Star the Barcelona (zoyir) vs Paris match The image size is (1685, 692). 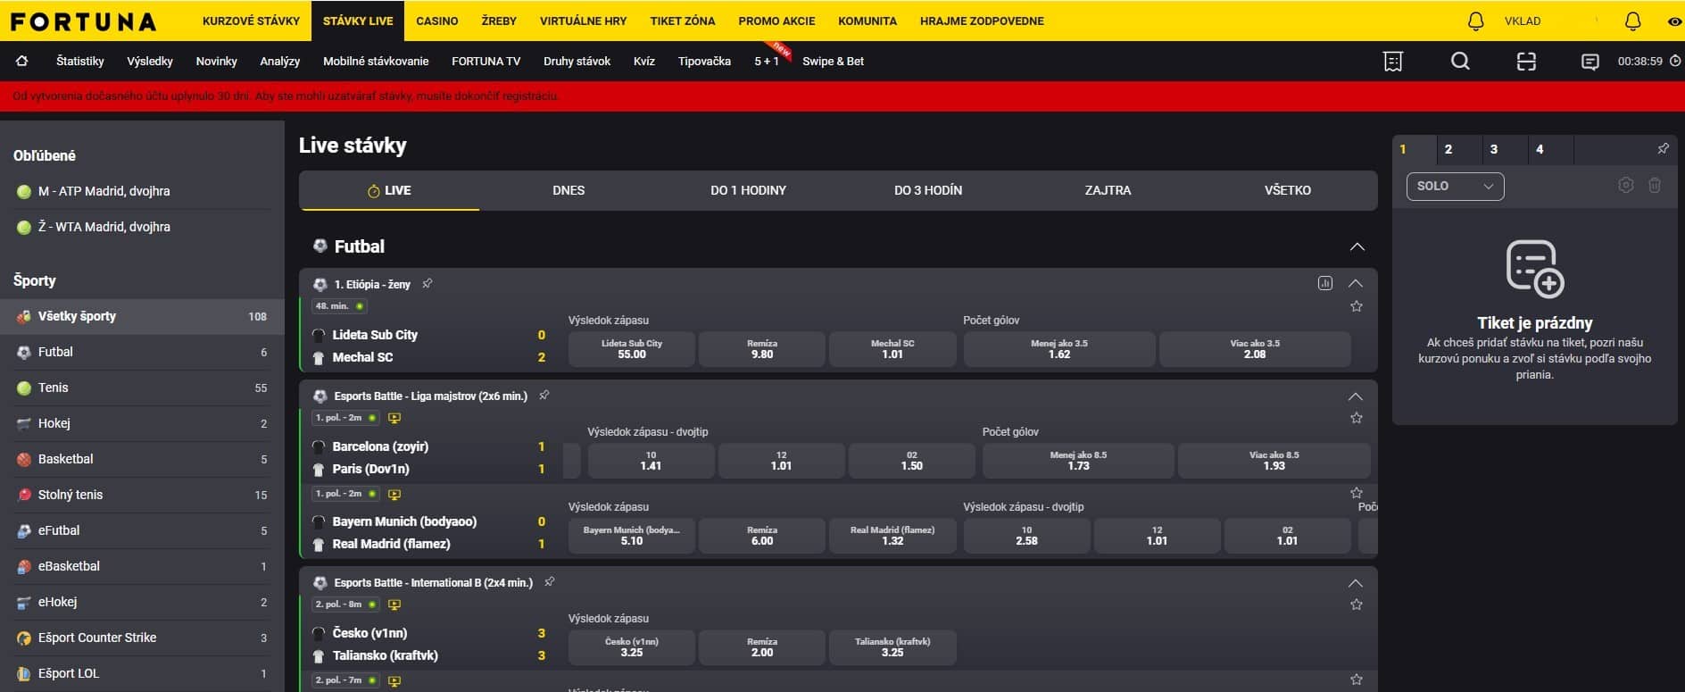coord(1357,418)
